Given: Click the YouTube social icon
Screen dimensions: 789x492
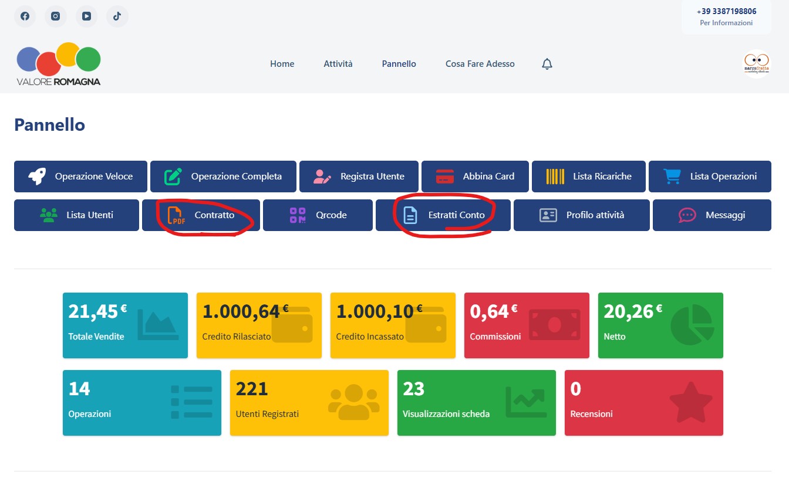Looking at the screenshot, I should (x=86, y=16).
